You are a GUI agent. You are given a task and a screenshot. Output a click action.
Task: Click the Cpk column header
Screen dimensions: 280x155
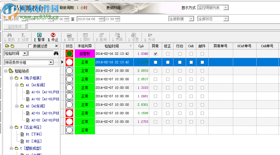(x=141, y=46)
